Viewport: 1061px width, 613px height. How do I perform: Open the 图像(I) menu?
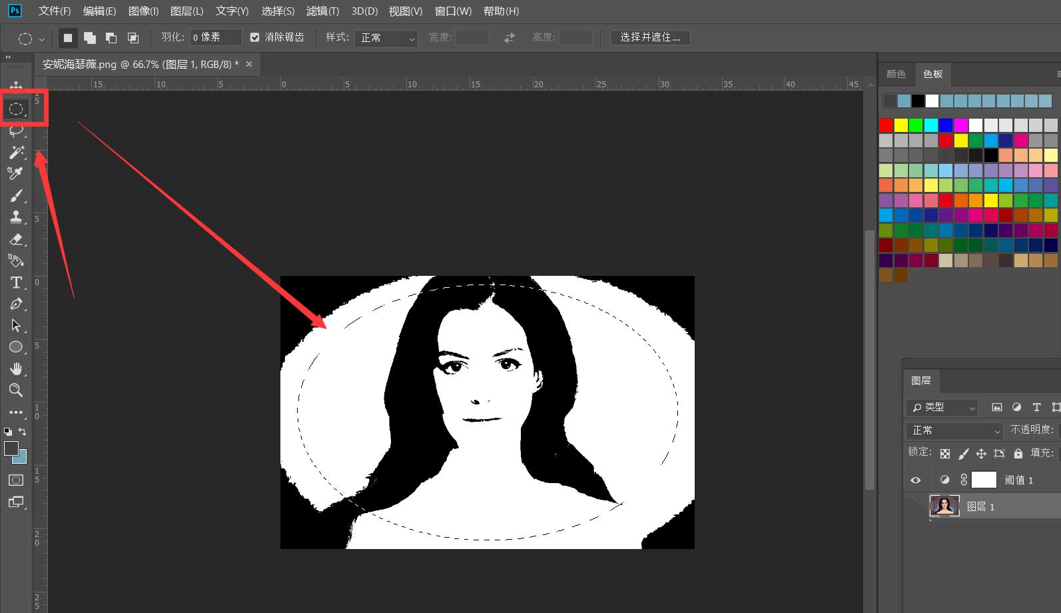click(143, 11)
